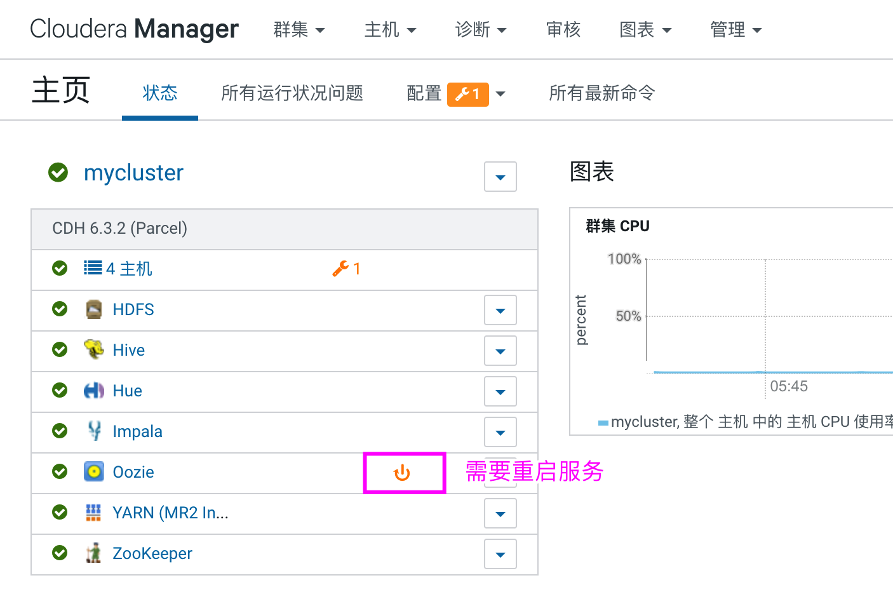Image resolution: width=893 pixels, height=606 pixels.
Task: Click the 群集 CPU chart title
Action: point(617,226)
